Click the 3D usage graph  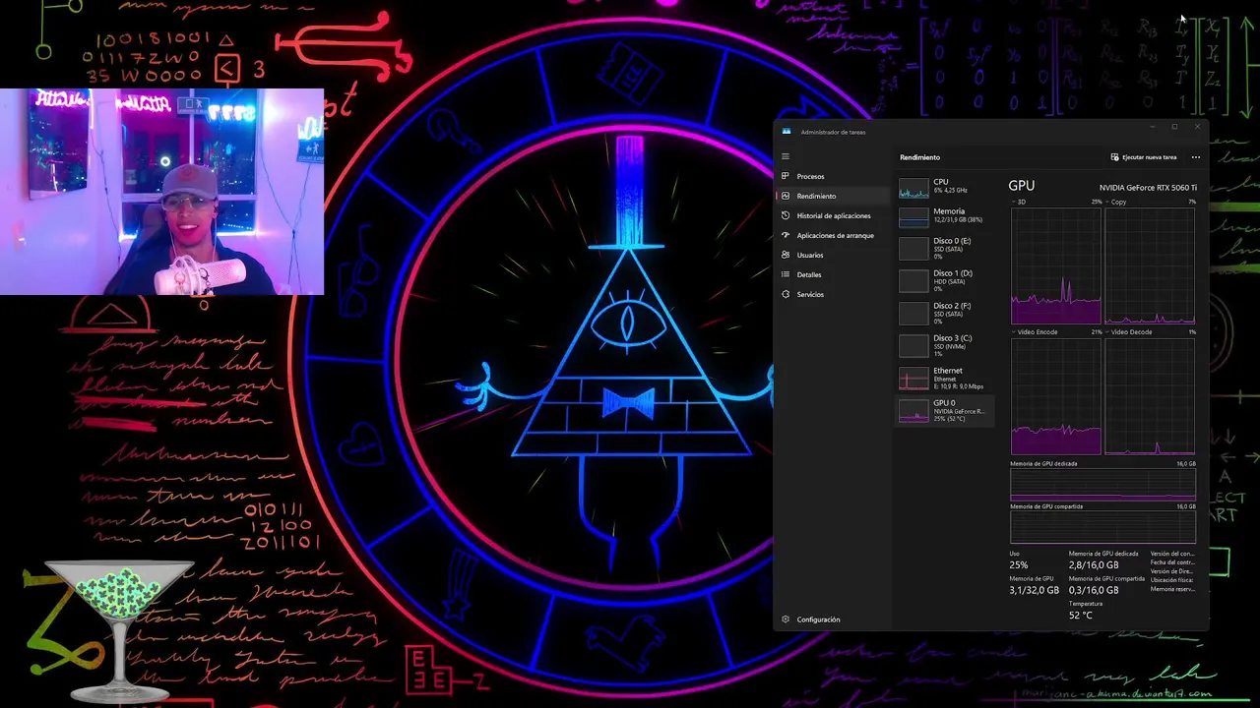[1056, 265]
